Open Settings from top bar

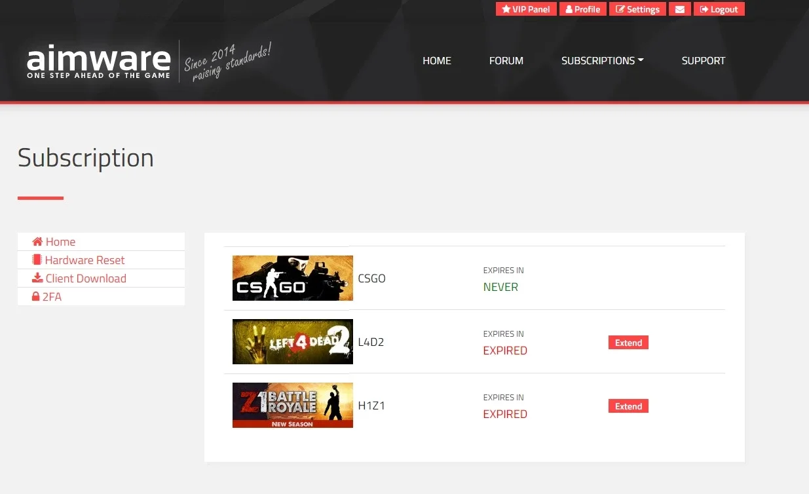click(x=638, y=9)
